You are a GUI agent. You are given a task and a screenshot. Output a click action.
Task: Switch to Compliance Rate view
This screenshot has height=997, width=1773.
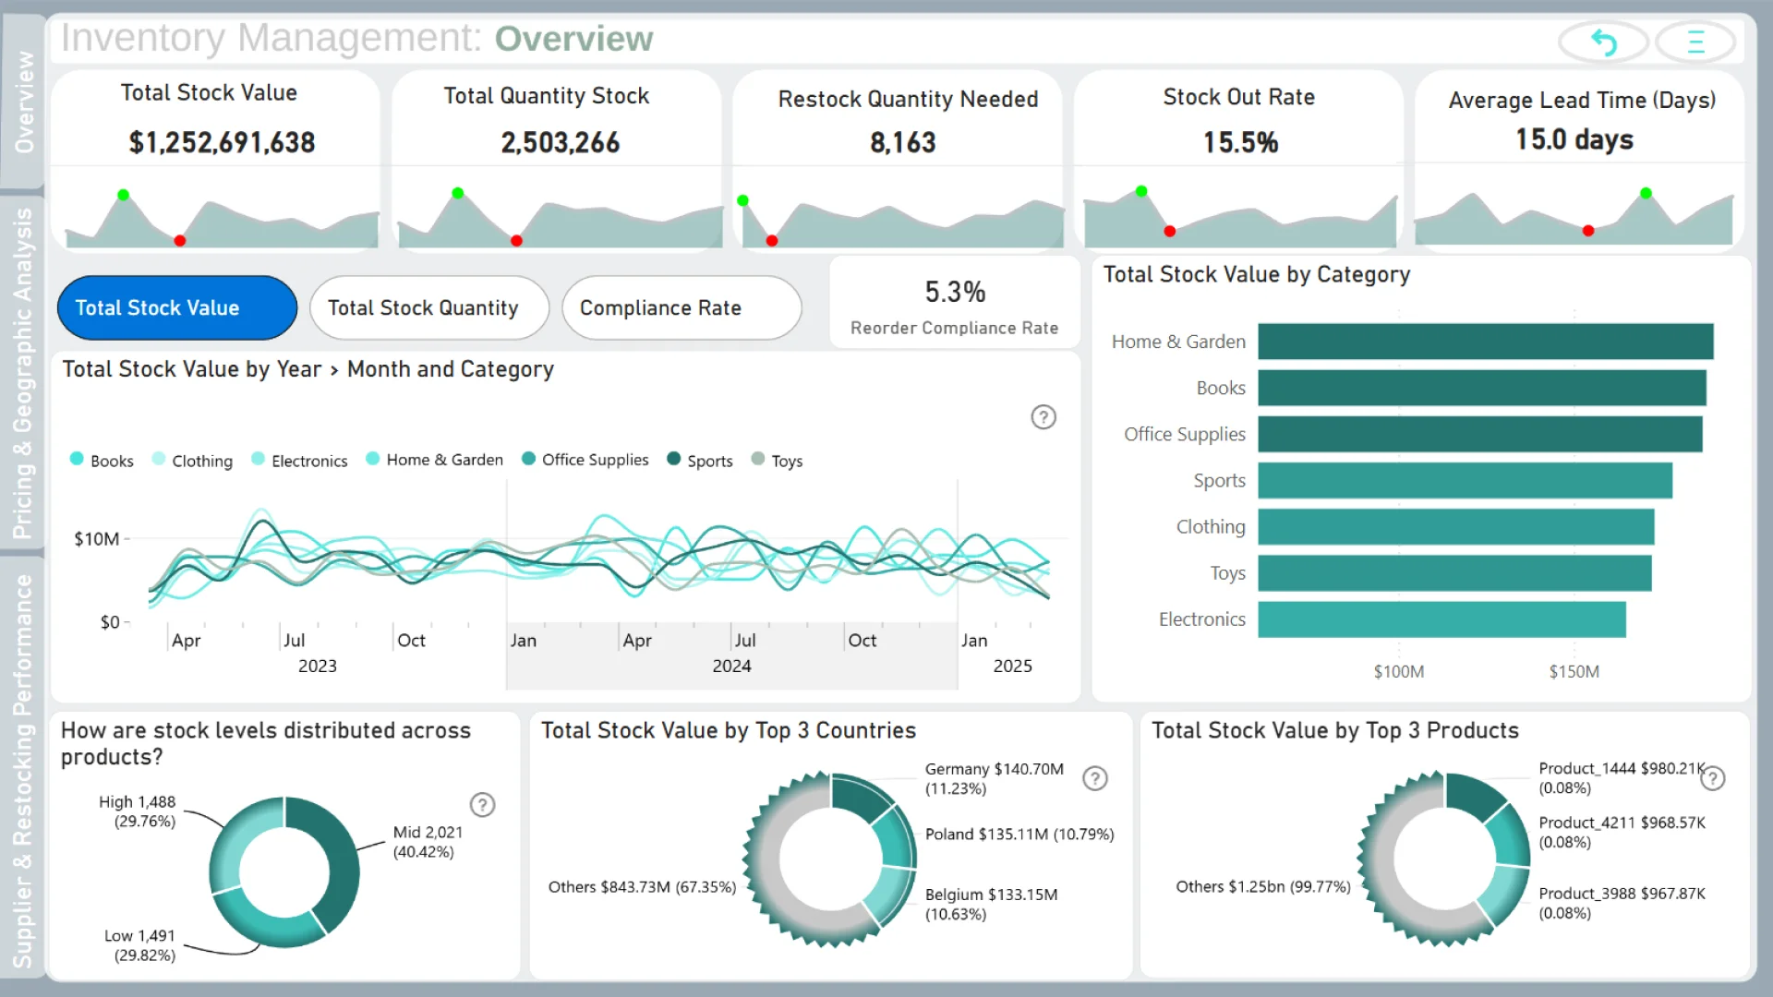click(681, 307)
